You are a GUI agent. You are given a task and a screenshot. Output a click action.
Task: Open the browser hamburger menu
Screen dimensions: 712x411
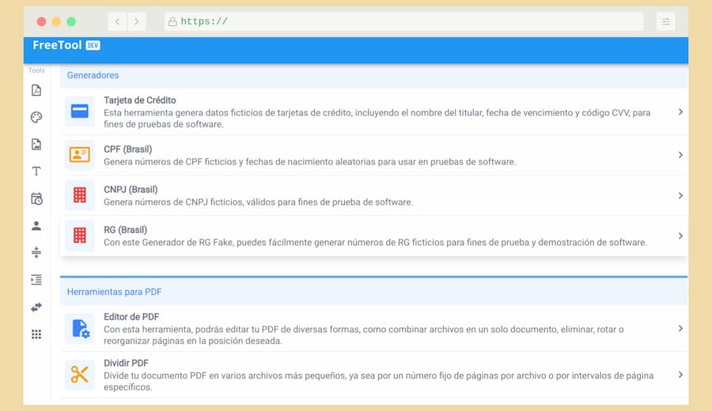point(665,21)
